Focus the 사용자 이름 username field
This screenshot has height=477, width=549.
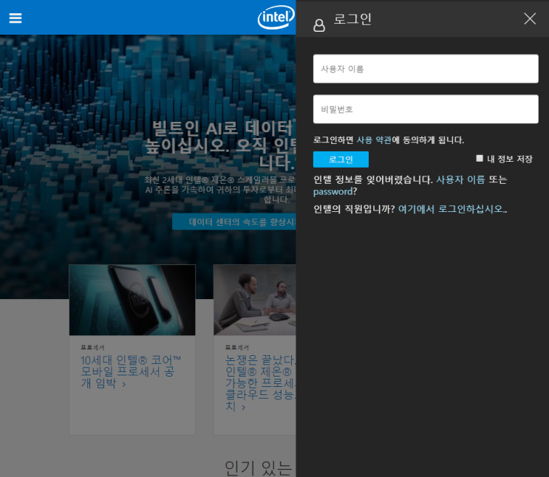pyautogui.click(x=426, y=69)
